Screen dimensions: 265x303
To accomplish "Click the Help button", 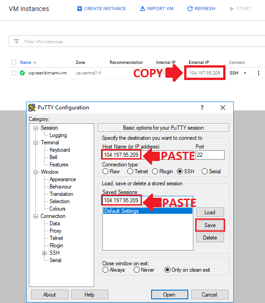I will pos(90,295).
